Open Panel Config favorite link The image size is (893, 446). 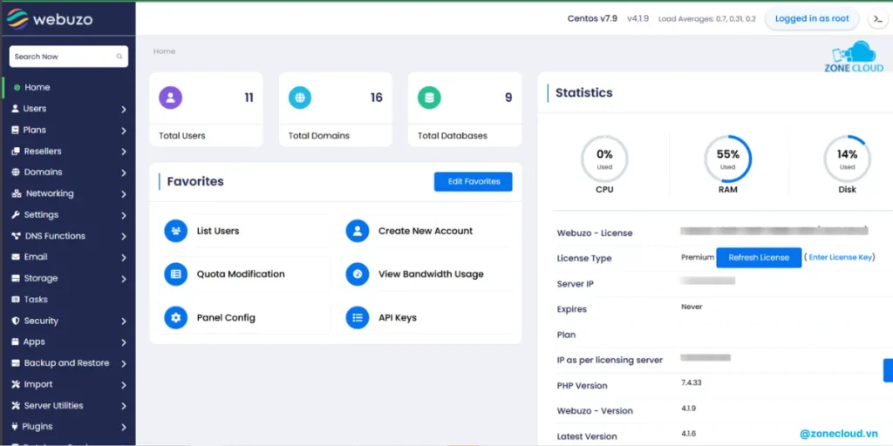(x=226, y=317)
